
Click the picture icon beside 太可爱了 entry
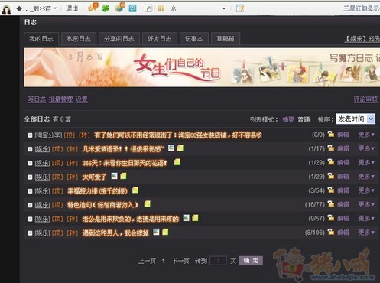[x=115, y=176]
